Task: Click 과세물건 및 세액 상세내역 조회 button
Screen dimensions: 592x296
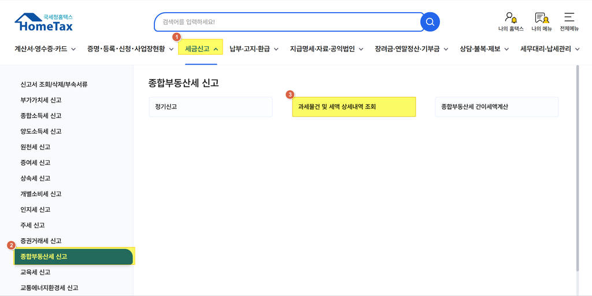Action: [x=354, y=107]
